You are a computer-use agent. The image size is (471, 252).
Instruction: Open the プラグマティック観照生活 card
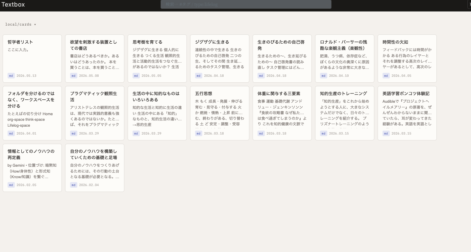tap(95, 113)
